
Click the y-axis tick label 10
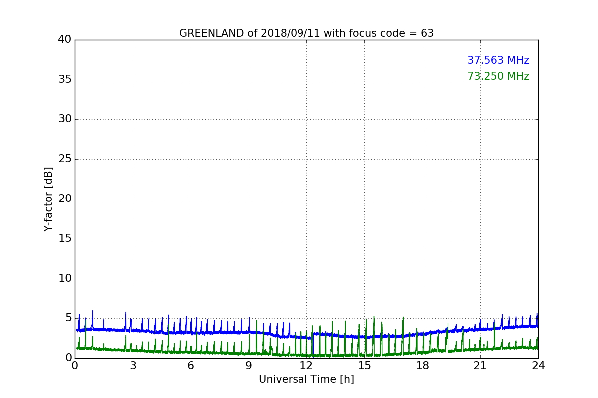click(65, 279)
